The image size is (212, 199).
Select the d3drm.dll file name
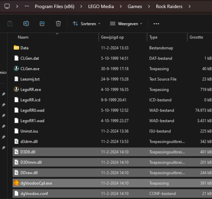click(x=29, y=142)
